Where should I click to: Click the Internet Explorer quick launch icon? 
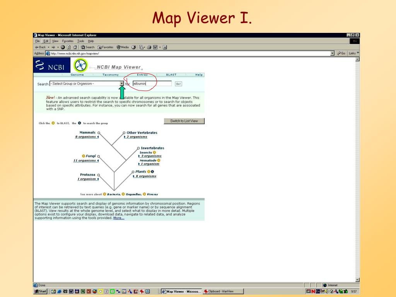tap(59, 292)
